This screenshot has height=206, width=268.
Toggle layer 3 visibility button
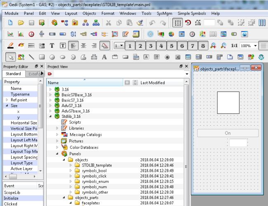[x=150, y=46]
